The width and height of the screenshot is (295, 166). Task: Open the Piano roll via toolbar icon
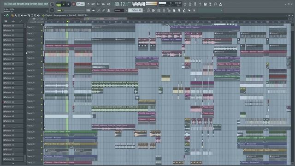tap(153, 11)
